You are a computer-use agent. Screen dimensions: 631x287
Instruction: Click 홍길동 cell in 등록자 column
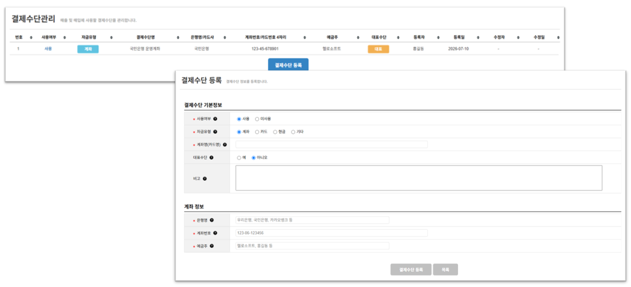pos(418,49)
